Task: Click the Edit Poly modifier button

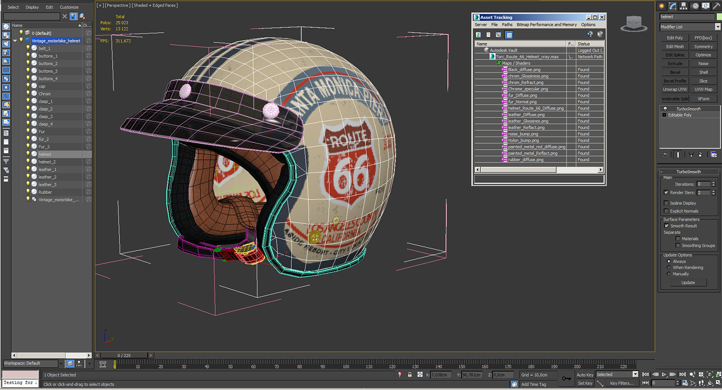Action: point(675,38)
